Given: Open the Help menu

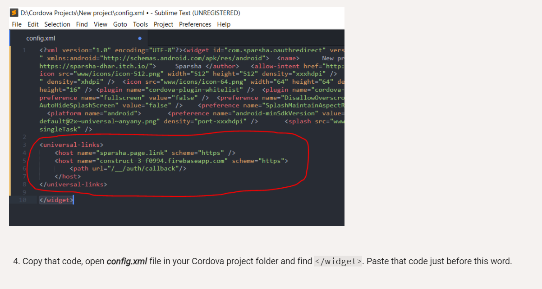Looking at the screenshot, I should click(x=224, y=24).
